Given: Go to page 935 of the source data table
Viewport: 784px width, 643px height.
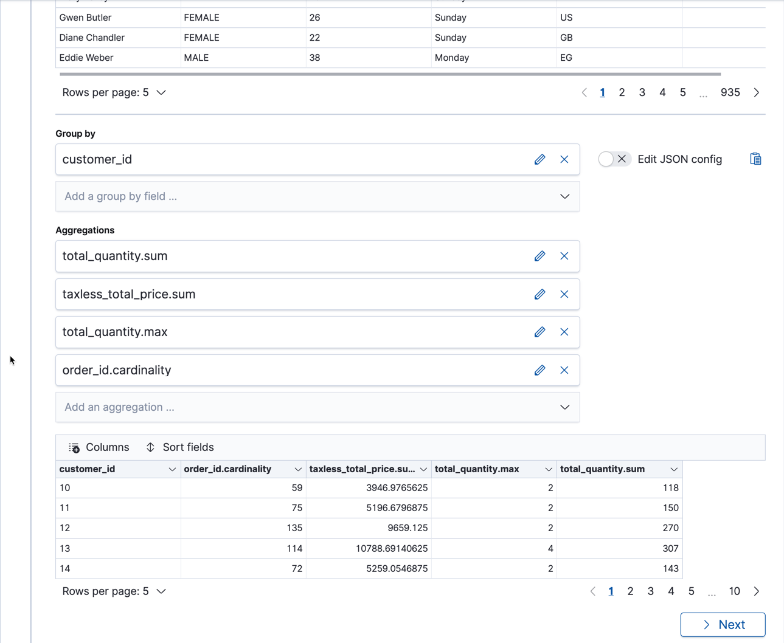Looking at the screenshot, I should point(730,92).
